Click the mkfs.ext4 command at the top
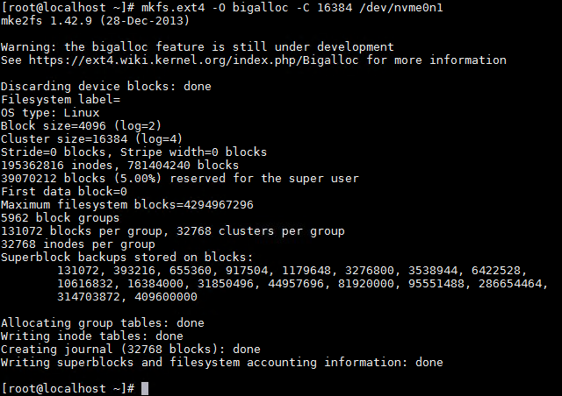The height and width of the screenshot is (396, 562). click(172, 7)
